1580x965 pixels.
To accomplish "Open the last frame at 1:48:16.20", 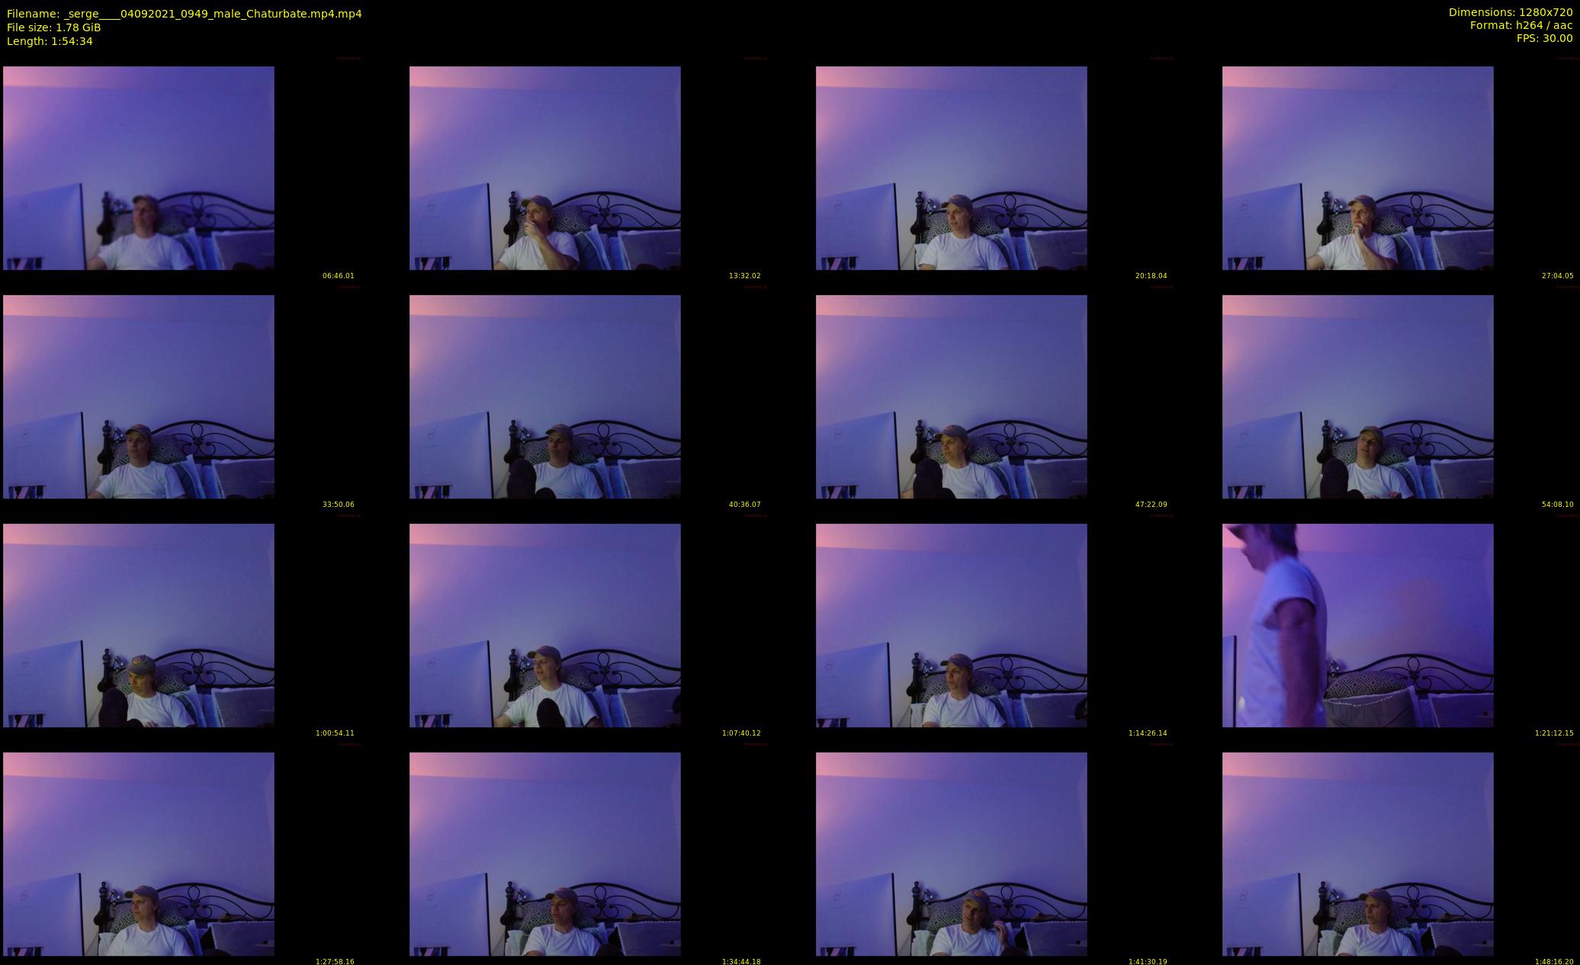I will (x=1357, y=854).
